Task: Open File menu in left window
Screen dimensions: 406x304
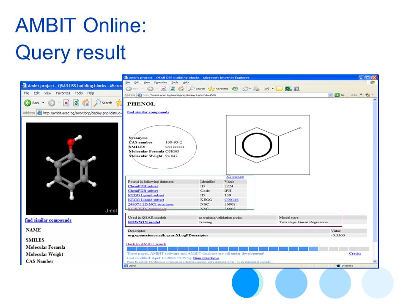Action: 26,93
